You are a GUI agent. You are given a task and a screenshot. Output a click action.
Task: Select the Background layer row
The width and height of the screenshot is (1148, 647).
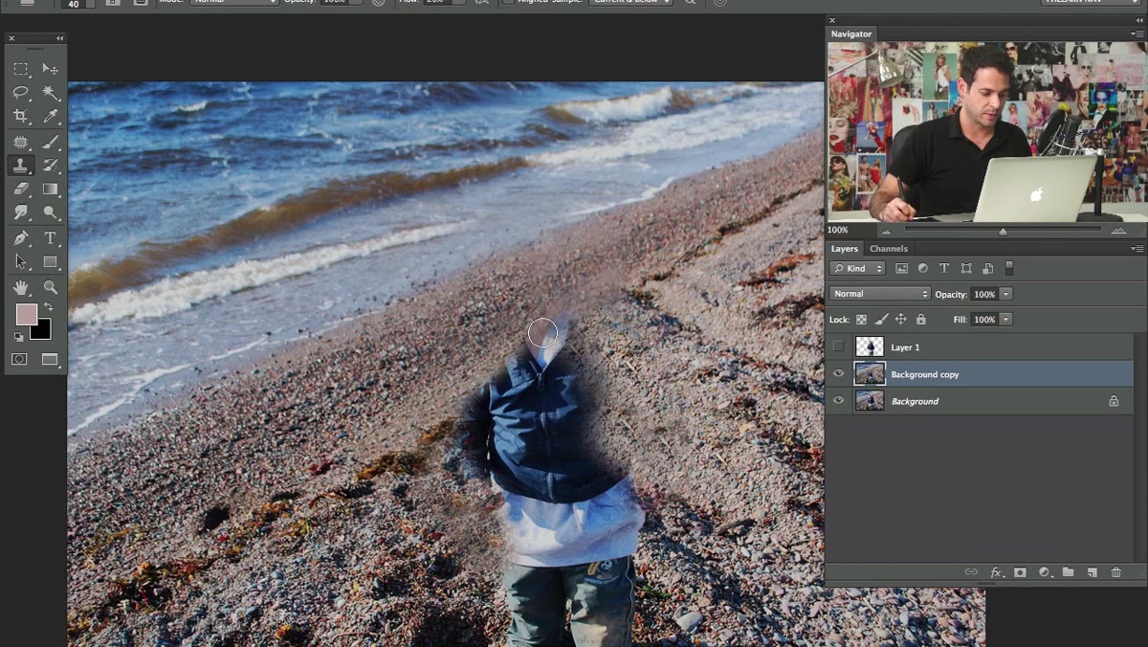click(979, 401)
